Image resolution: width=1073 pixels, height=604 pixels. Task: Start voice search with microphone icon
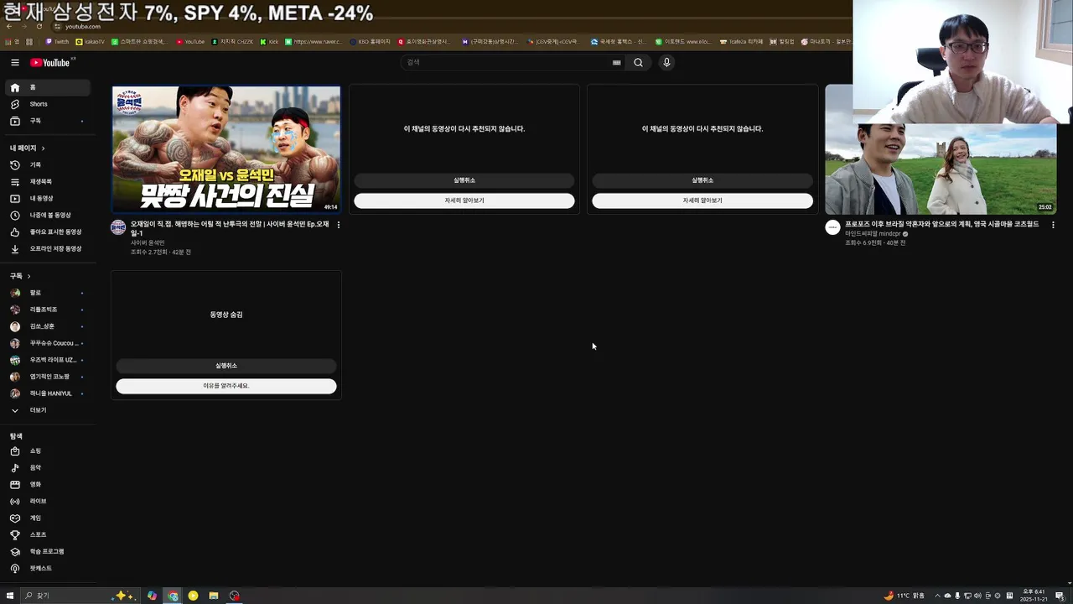(x=666, y=62)
